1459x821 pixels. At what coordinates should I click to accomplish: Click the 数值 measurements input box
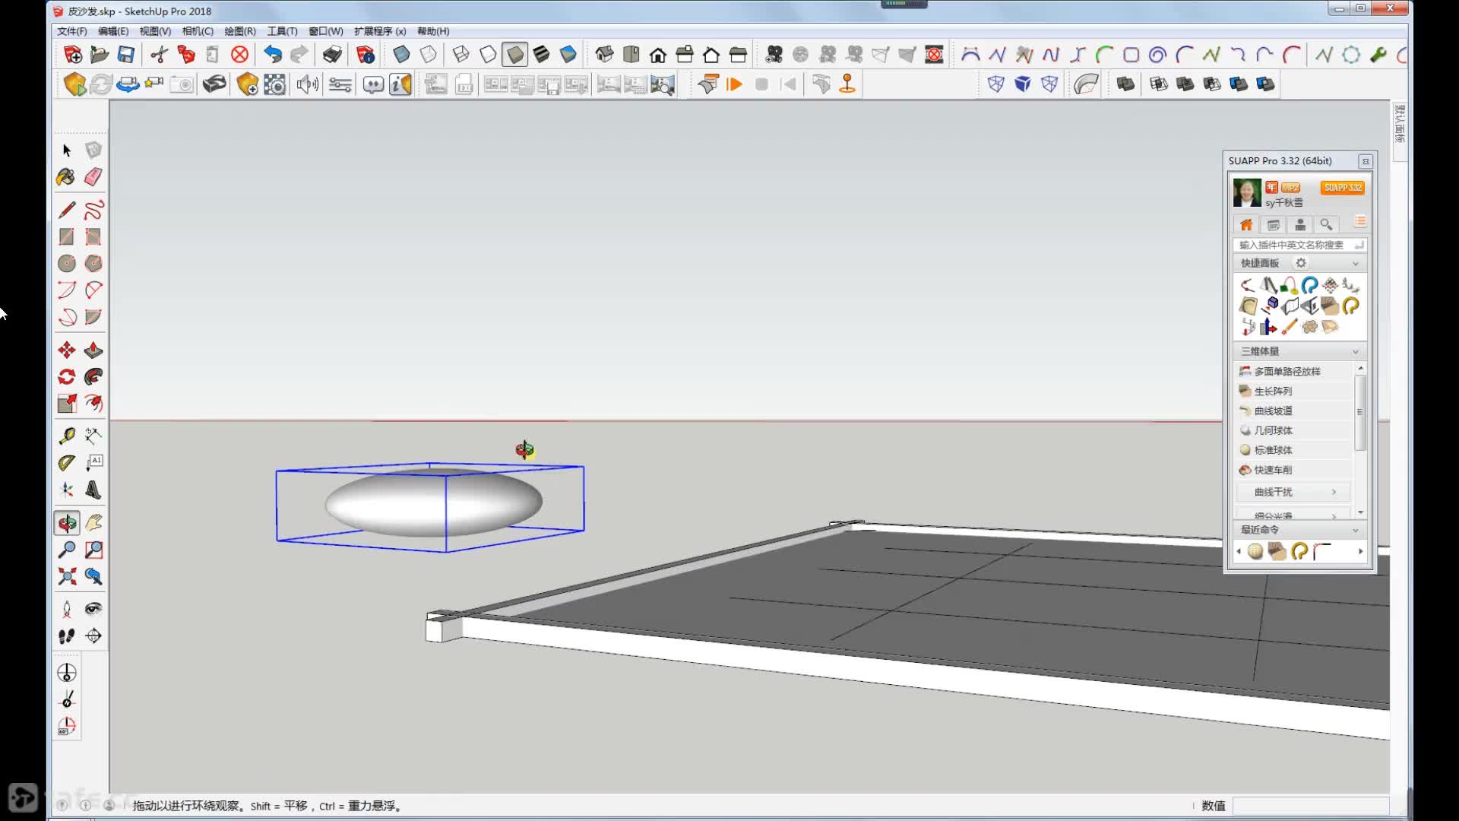pos(1311,806)
